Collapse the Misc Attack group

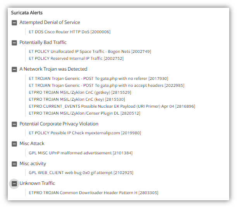tap(14, 144)
